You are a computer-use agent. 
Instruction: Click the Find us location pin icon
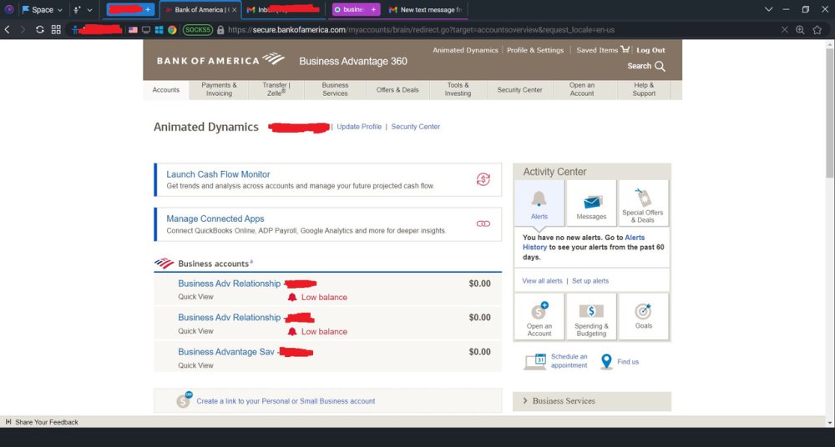pos(606,362)
